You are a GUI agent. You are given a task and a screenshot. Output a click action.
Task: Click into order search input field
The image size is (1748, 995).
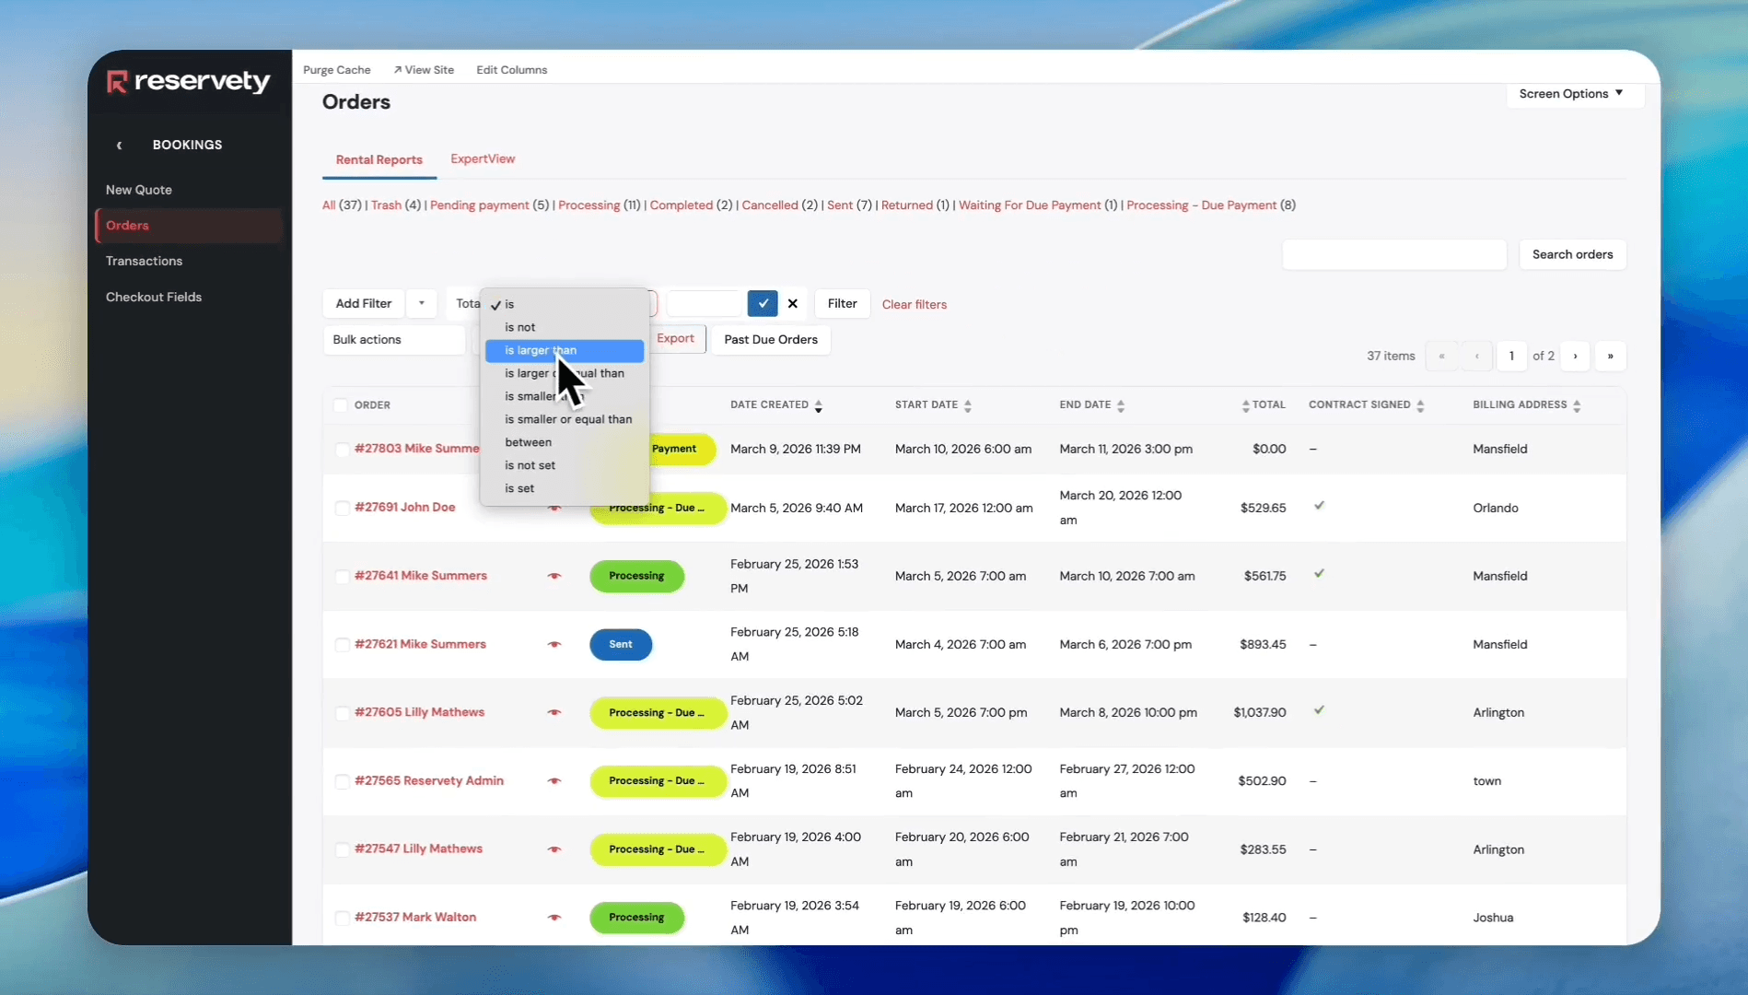click(1394, 254)
